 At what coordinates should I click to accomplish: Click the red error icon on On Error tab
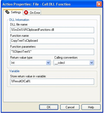[x=26, y=12]
